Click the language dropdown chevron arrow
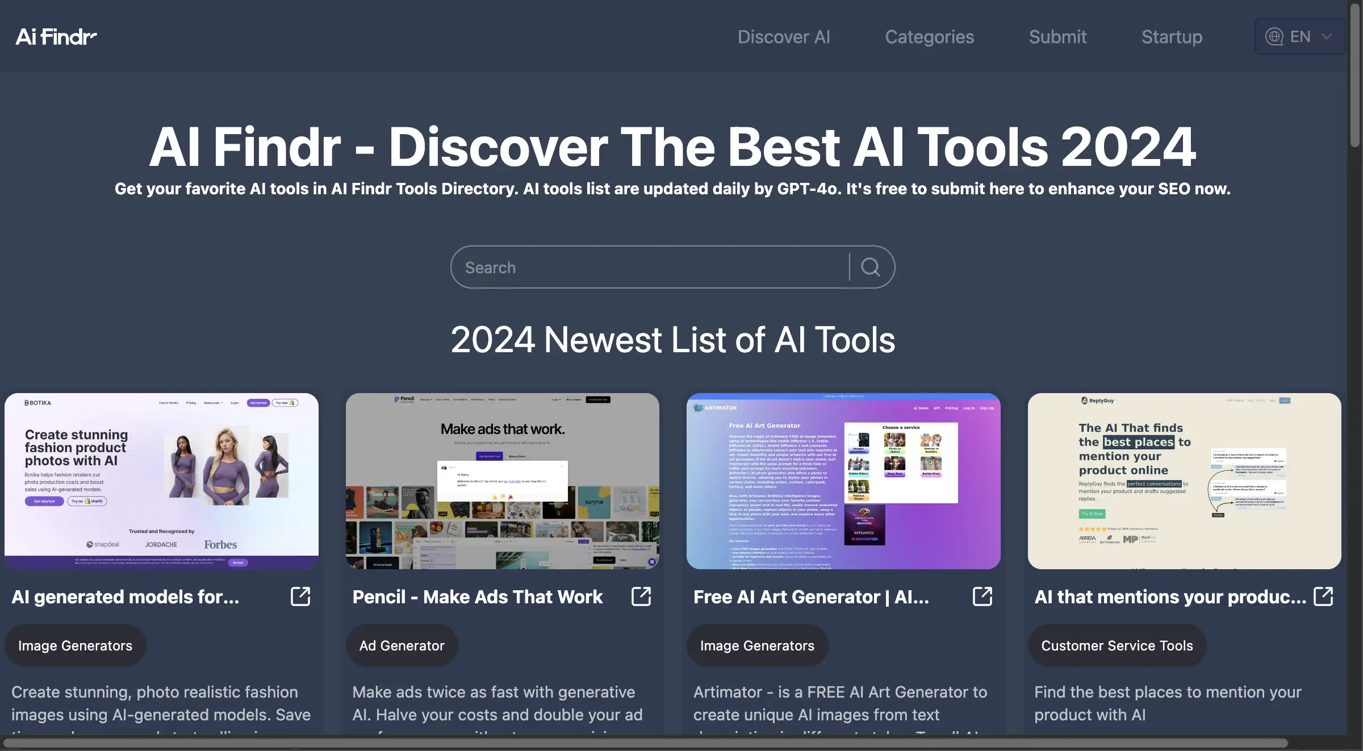The height and width of the screenshot is (751, 1363). (x=1328, y=35)
